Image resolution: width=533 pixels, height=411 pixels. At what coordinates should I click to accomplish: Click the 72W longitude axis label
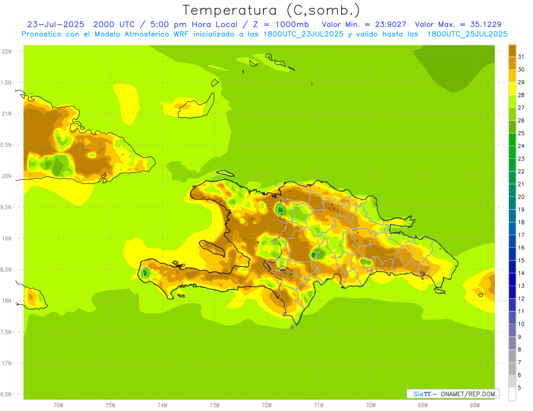point(266,405)
